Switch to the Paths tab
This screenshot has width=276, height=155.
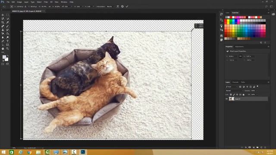pos(243,82)
